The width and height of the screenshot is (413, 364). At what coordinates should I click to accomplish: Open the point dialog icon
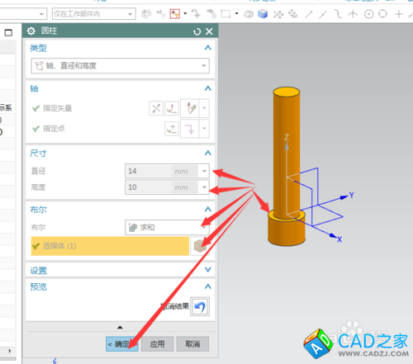(172, 129)
